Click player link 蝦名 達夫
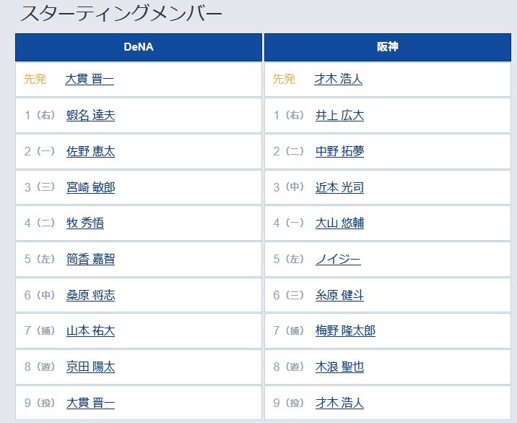The height and width of the screenshot is (423, 517). pyautogui.click(x=90, y=115)
